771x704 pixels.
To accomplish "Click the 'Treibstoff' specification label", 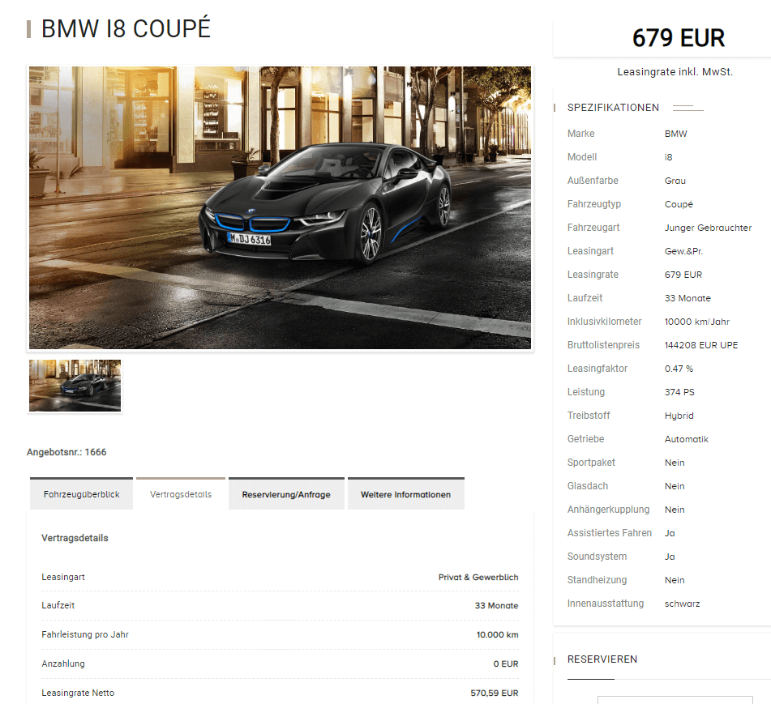I will click(589, 416).
